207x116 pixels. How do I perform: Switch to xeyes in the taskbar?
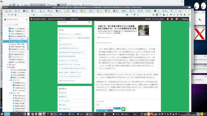point(125,114)
